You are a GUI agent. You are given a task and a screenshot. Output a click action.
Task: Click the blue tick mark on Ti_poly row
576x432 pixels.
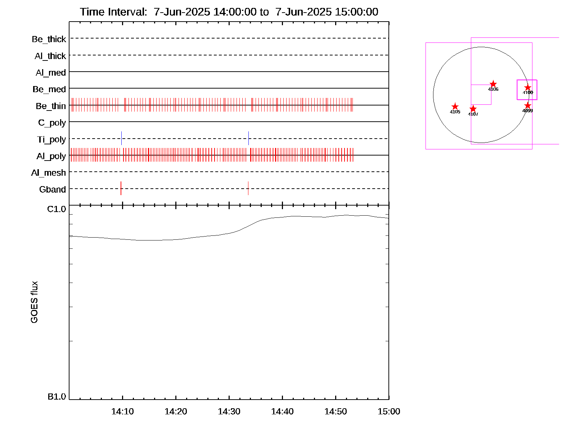click(x=248, y=138)
